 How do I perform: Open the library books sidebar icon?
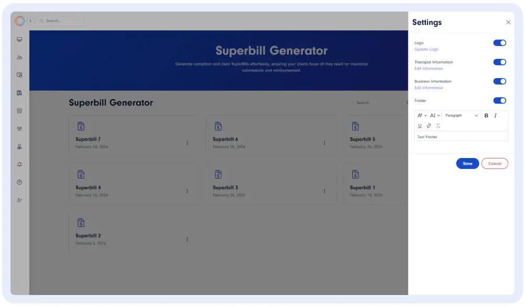tap(19, 93)
